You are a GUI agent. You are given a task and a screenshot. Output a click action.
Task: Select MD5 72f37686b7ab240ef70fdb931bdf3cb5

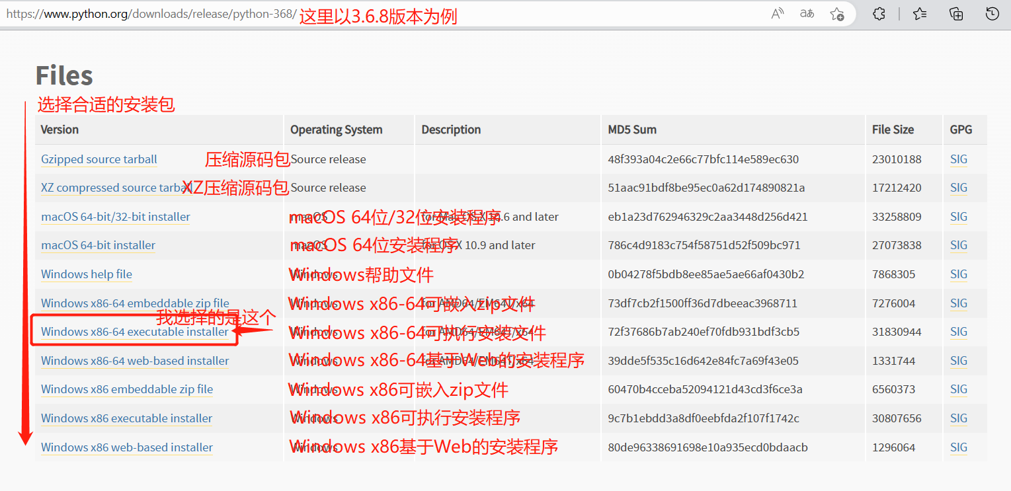click(x=704, y=332)
